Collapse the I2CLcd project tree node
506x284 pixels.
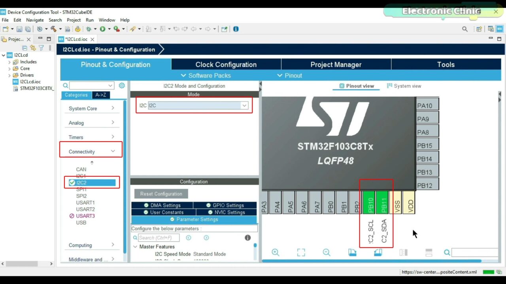pyautogui.click(x=4, y=55)
